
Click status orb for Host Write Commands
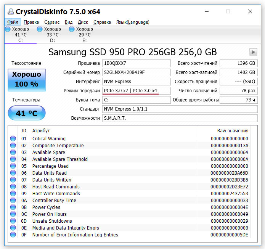(x=13, y=193)
